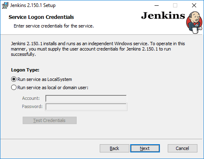This screenshot has width=204, height=159.
Task: Click the Account input field
Action: coord(86,99)
